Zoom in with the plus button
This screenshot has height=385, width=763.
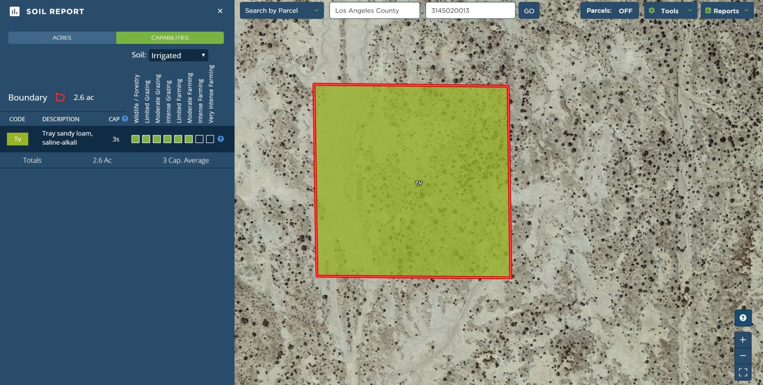(x=743, y=340)
